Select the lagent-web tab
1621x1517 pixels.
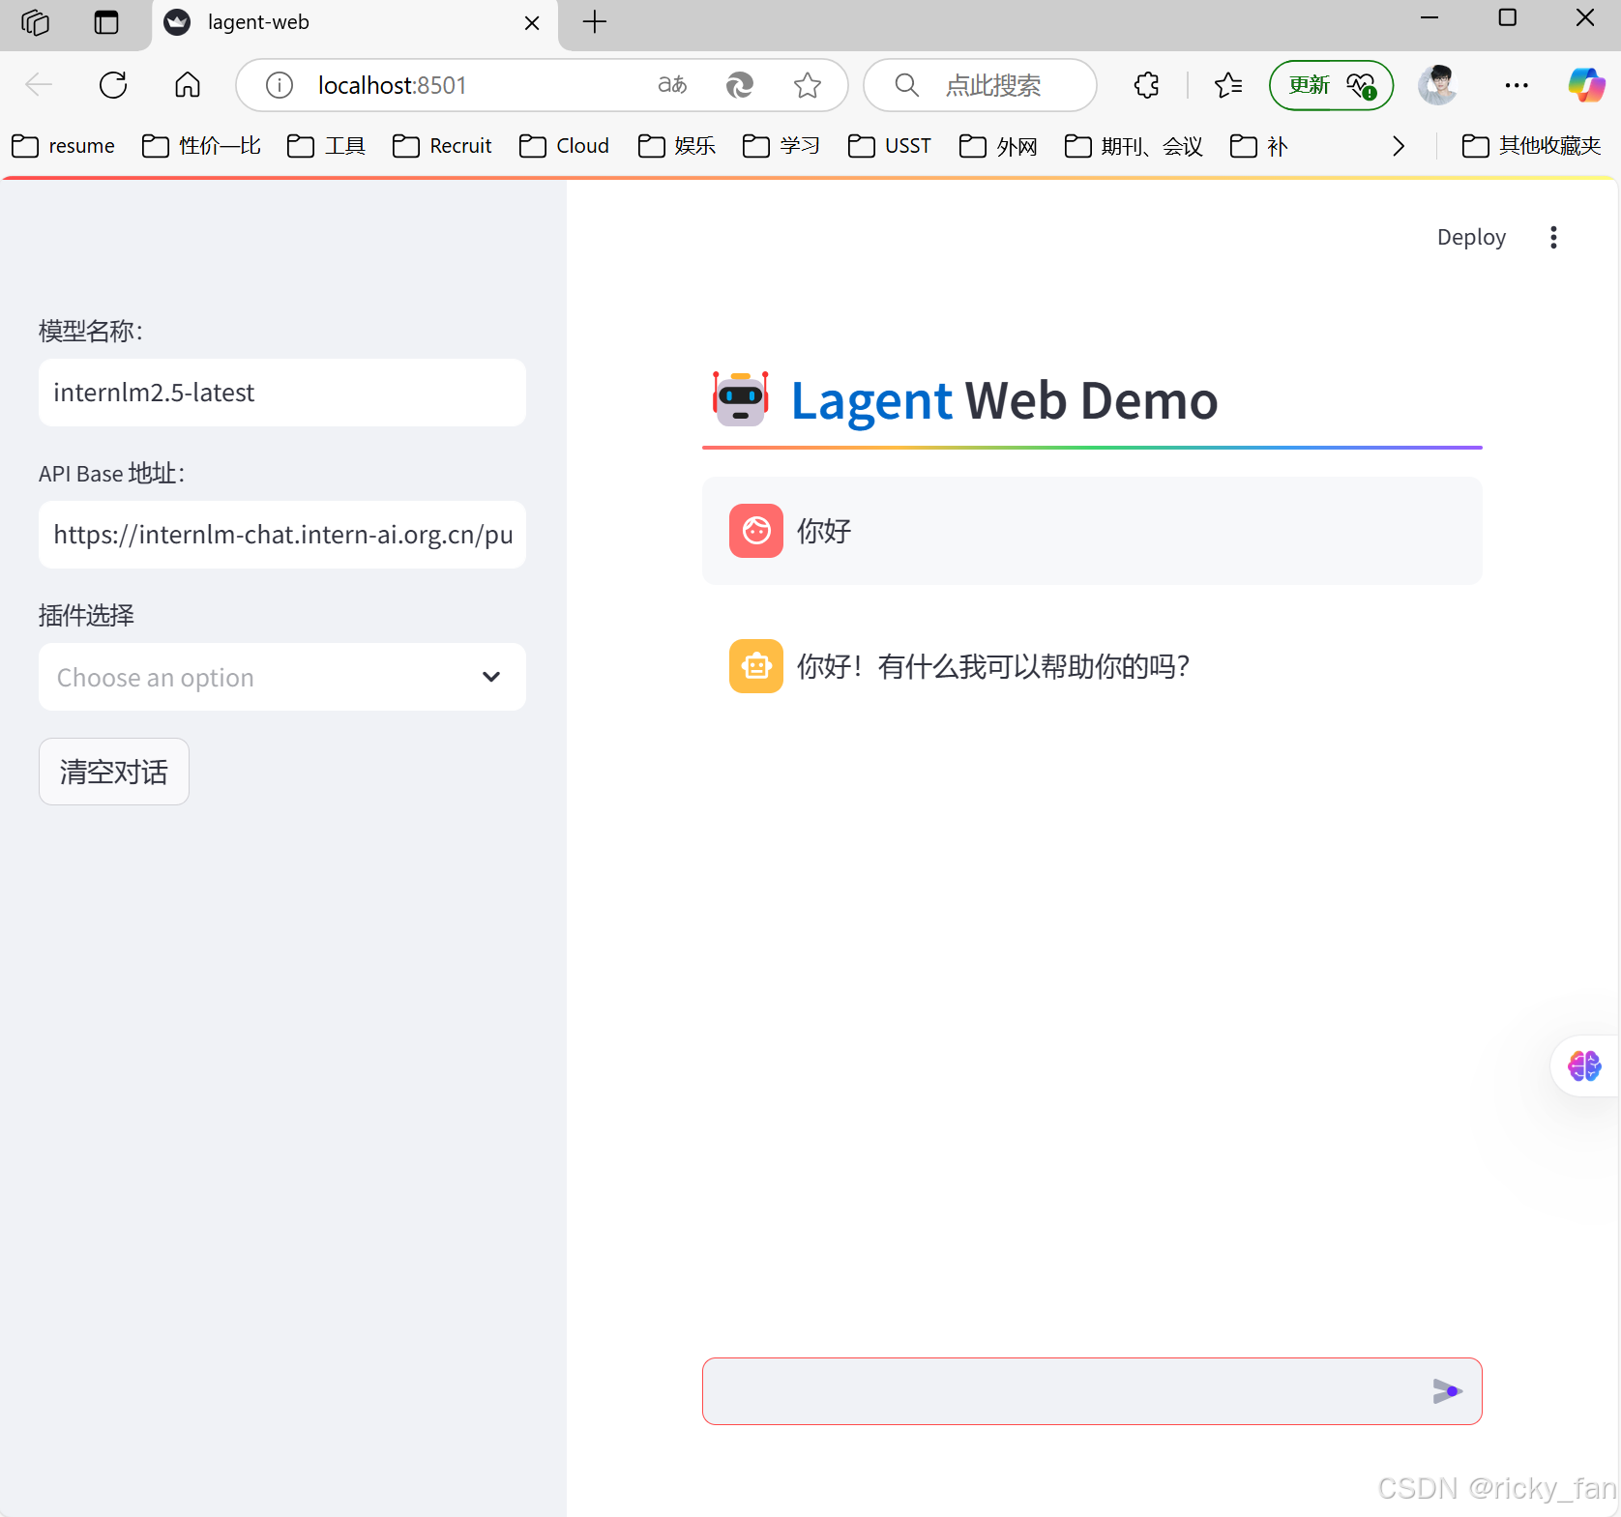[x=354, y=23]
